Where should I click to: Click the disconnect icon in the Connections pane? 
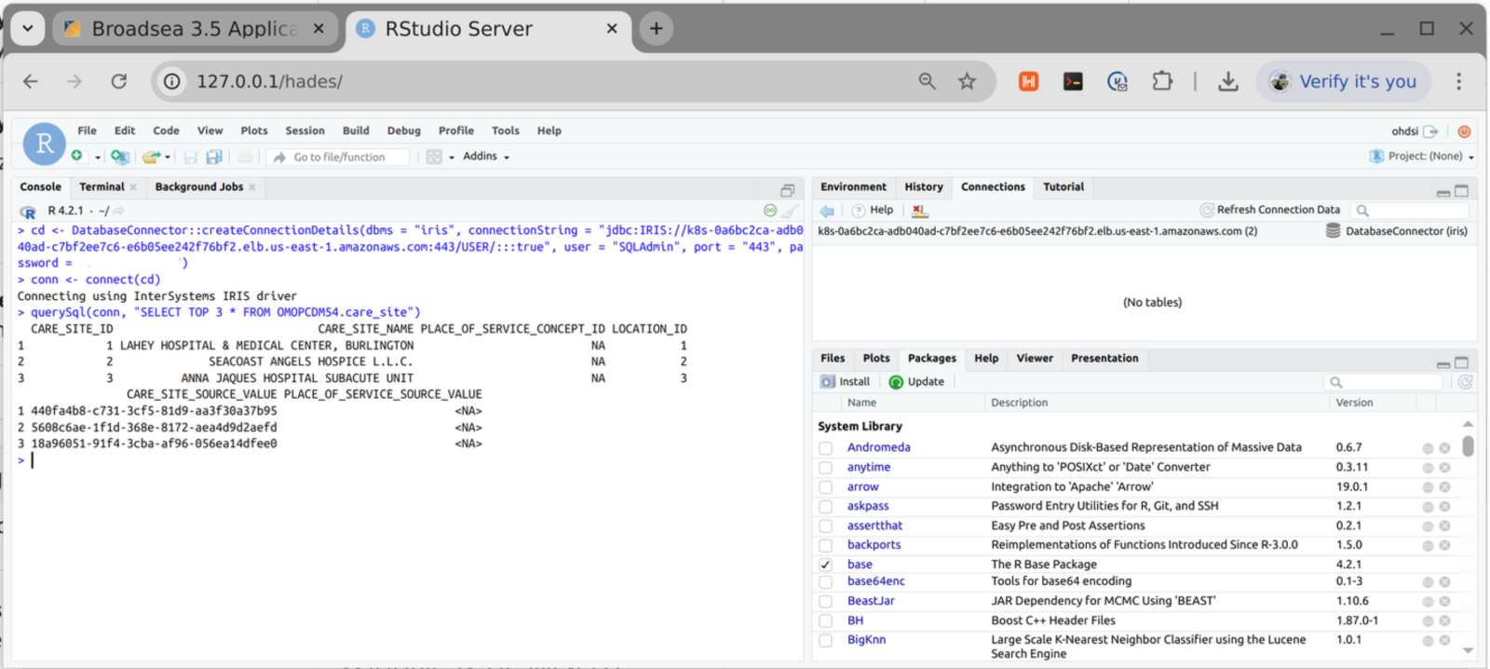coord(919,211)
